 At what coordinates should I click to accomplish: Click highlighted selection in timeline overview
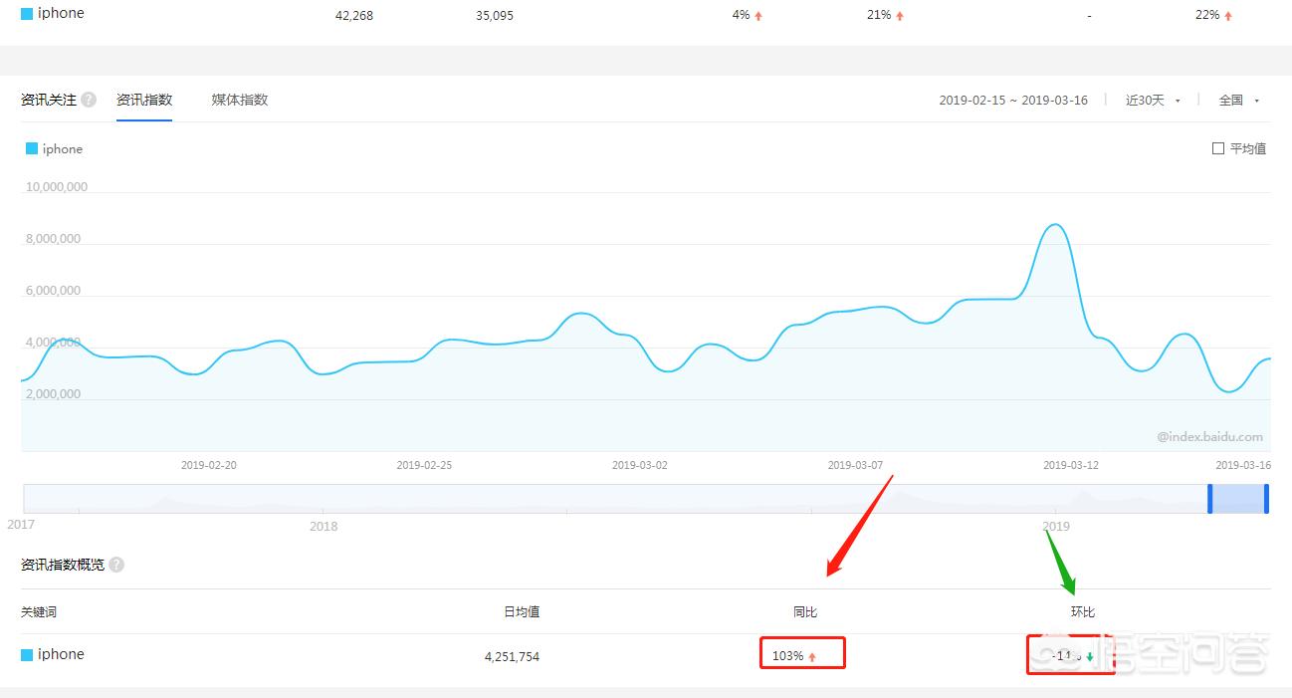point(1238,498)
